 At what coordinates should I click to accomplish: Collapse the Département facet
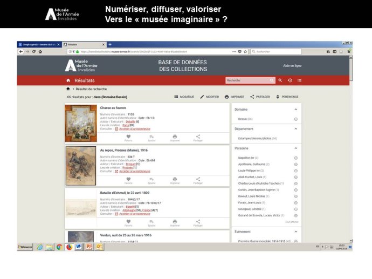296,129
